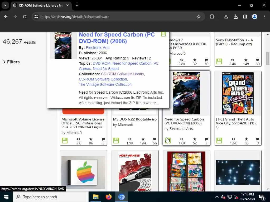Reload the archive.org page
The image size is (270, 202).
tap(25, 17)
